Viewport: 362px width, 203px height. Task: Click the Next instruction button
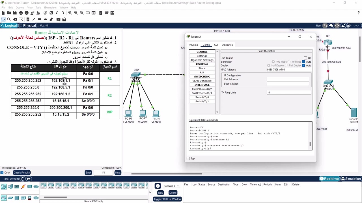point(118,173)
